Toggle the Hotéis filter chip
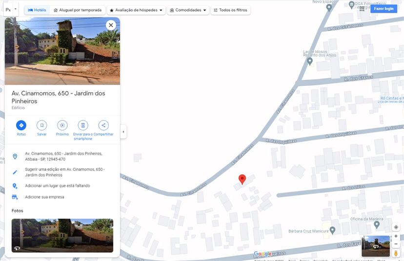 37,10
